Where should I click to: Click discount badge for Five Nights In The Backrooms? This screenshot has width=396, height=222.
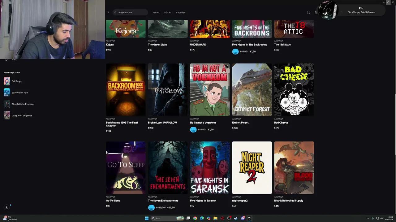click(235, 52)
